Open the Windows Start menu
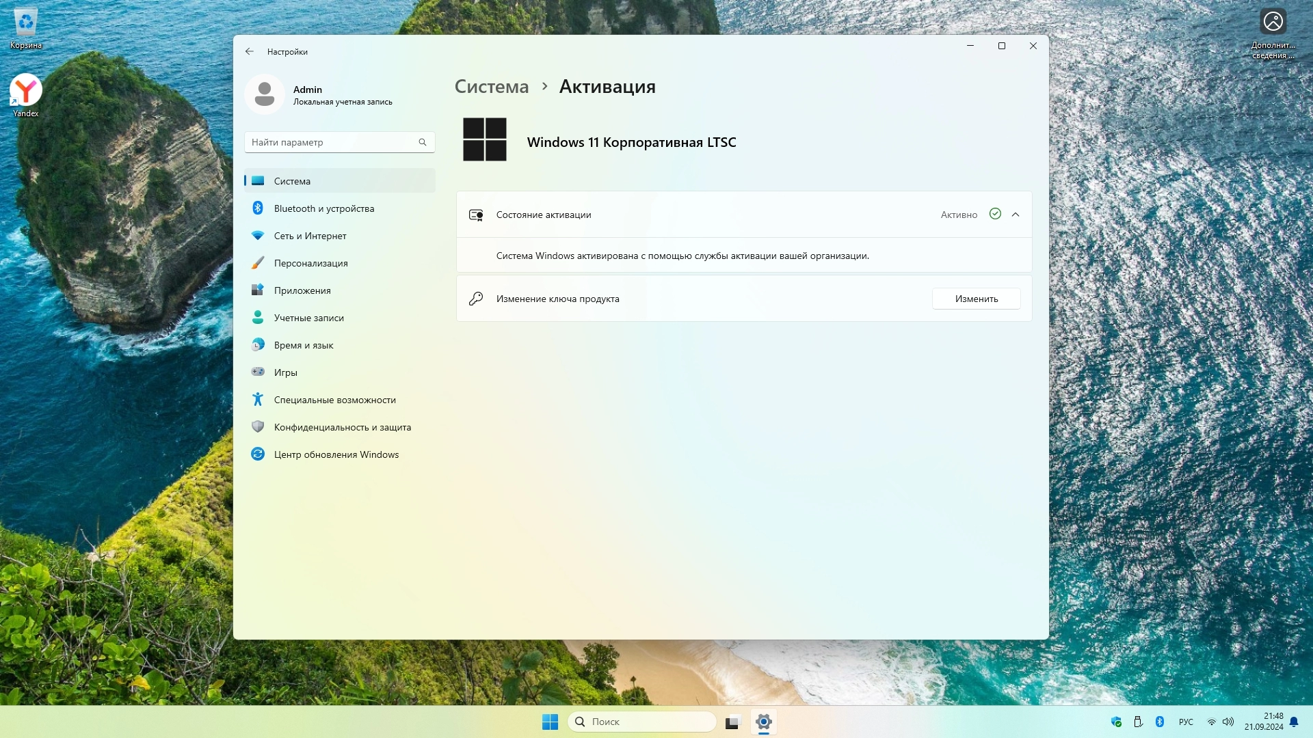1313x738 pixels. click(x=550, y=722)
